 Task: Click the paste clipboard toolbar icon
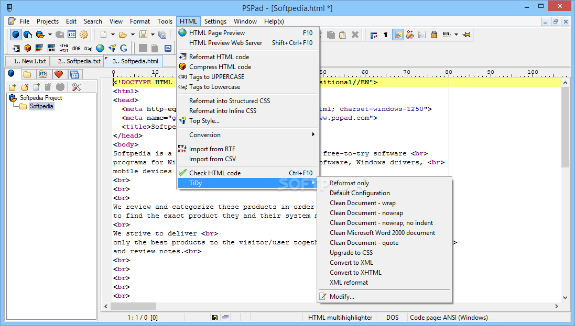(x=342, y=35)
